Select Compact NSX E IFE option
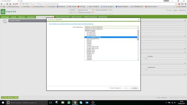Viewport: 187px width, 105px height. point(111,48)
